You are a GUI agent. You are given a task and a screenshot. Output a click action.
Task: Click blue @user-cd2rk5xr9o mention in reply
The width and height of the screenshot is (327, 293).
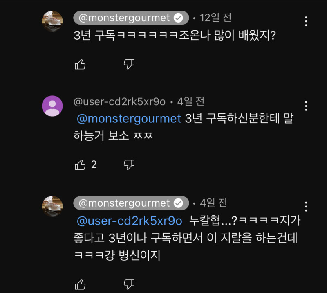click(x=129, y=221)
